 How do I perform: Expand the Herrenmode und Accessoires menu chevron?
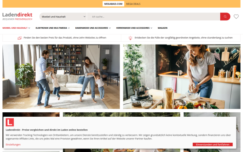point(151,28)
